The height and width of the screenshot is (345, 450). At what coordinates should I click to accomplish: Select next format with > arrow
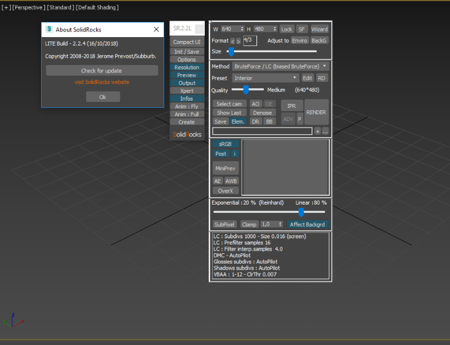click(x=238, y=41)
